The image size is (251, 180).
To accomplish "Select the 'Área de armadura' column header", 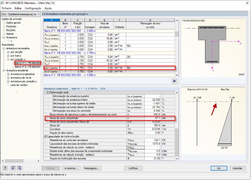I will click(104, 25).
